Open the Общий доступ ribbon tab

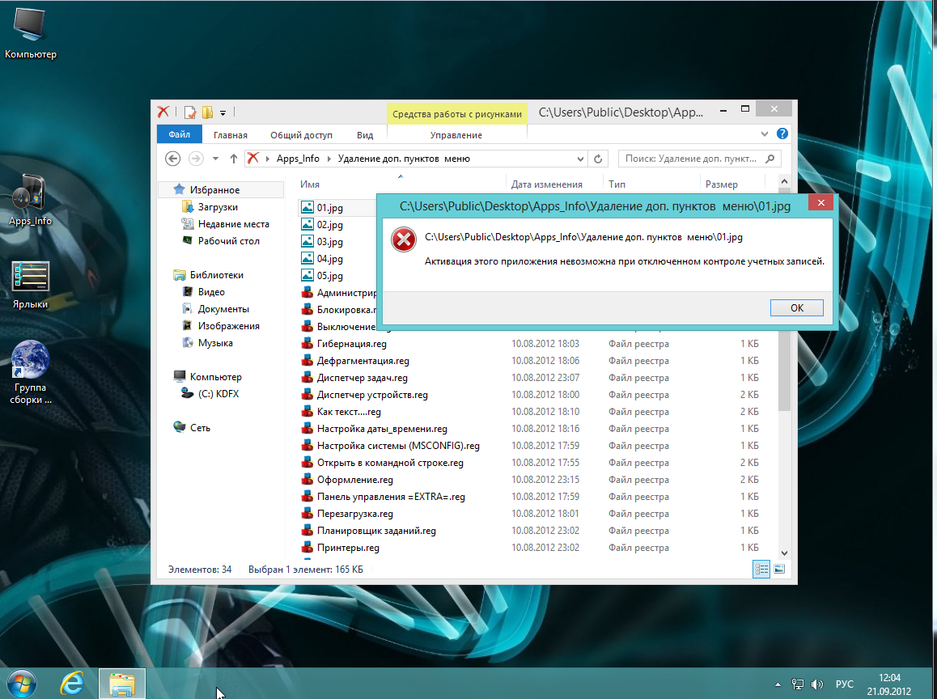pos(301,135)
